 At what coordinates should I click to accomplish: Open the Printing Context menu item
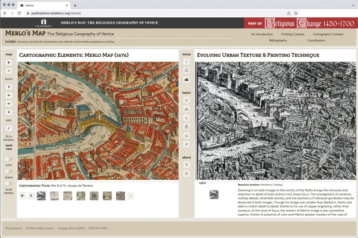pos(293,34)
